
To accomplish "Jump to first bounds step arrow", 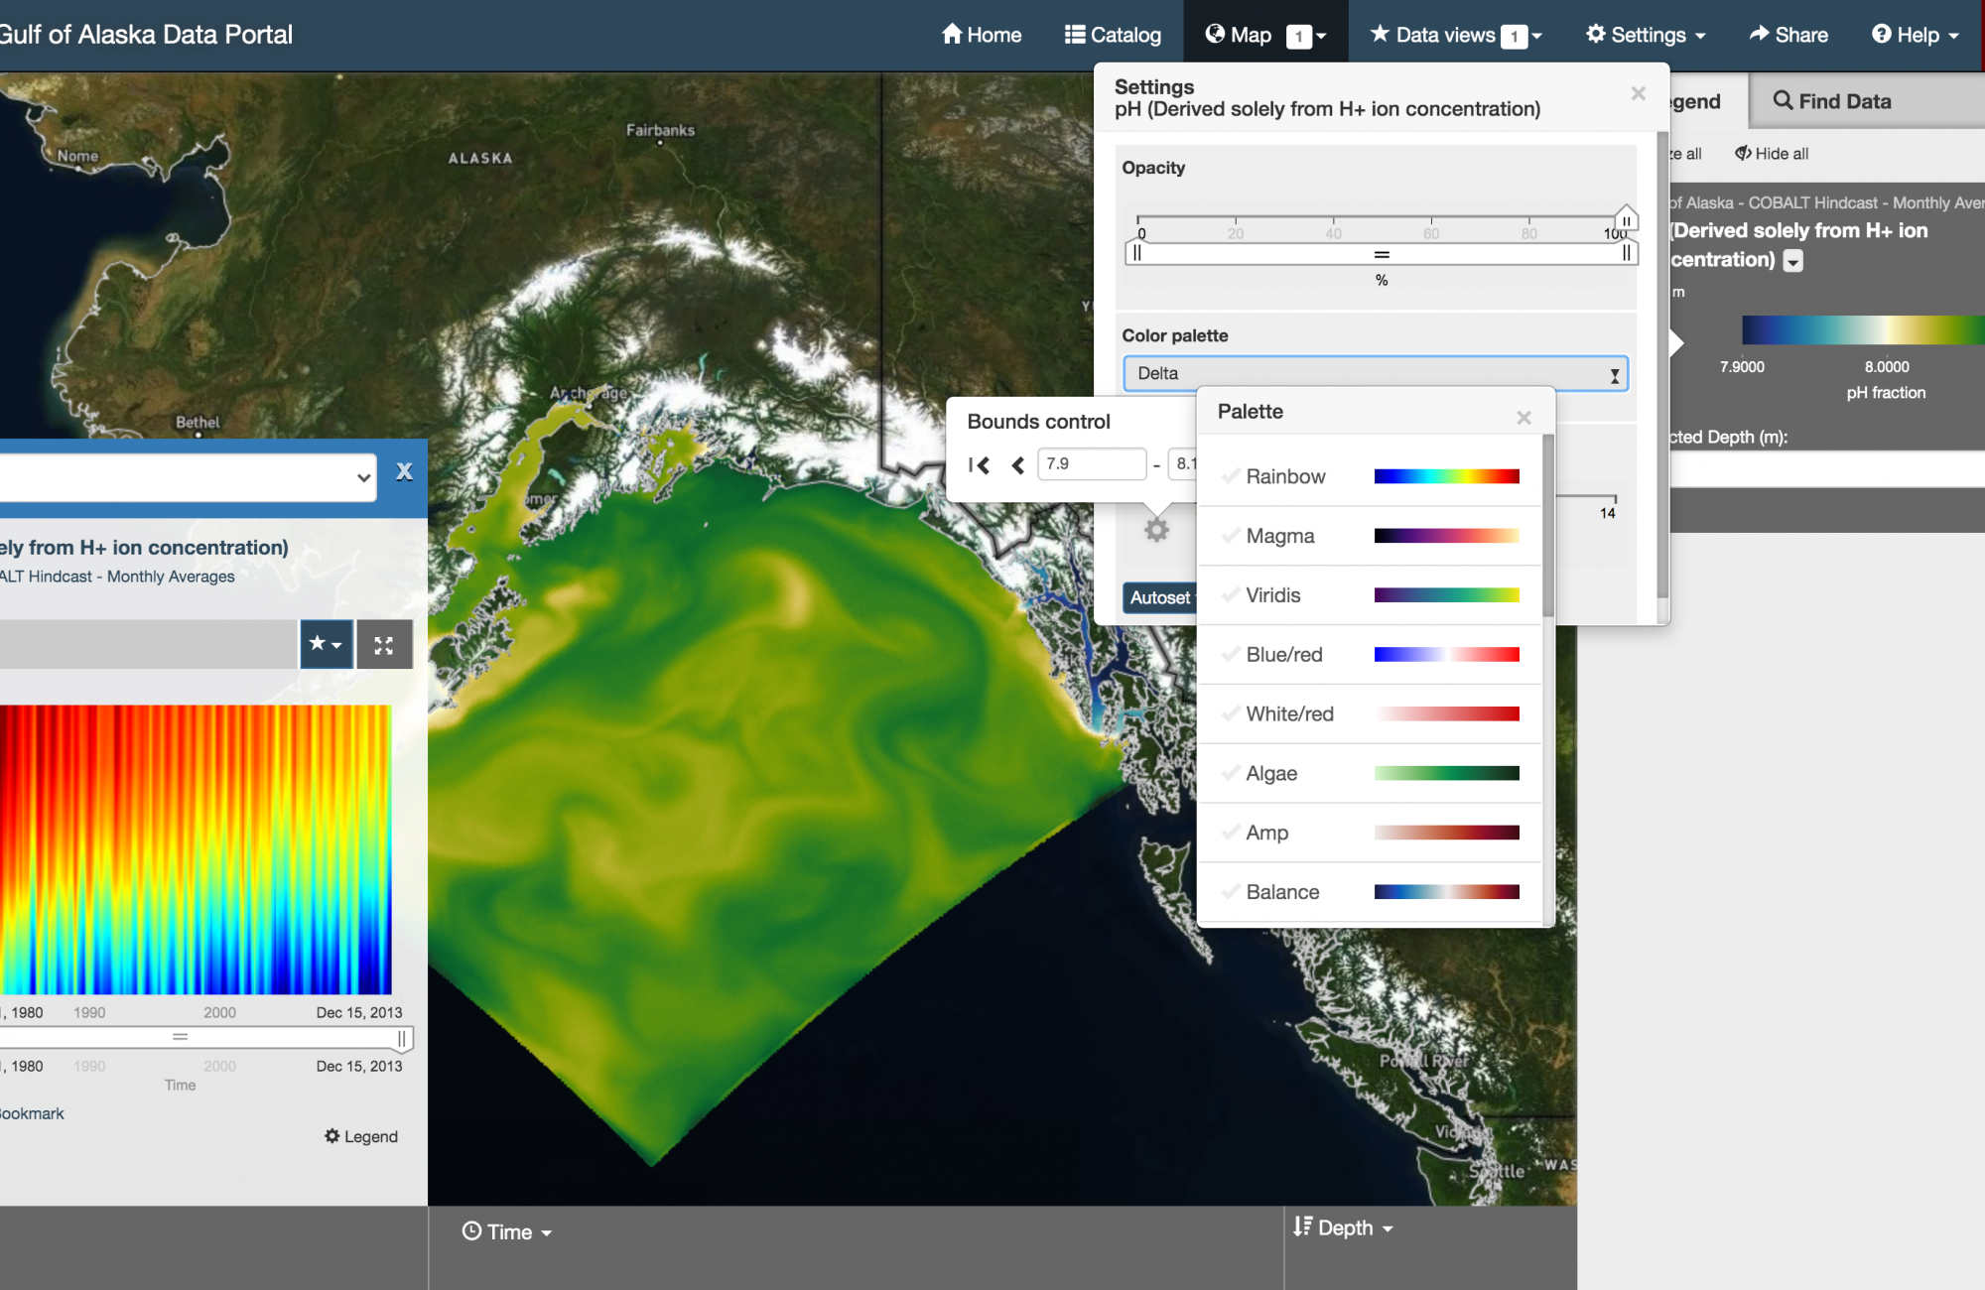I will point(980,464).
